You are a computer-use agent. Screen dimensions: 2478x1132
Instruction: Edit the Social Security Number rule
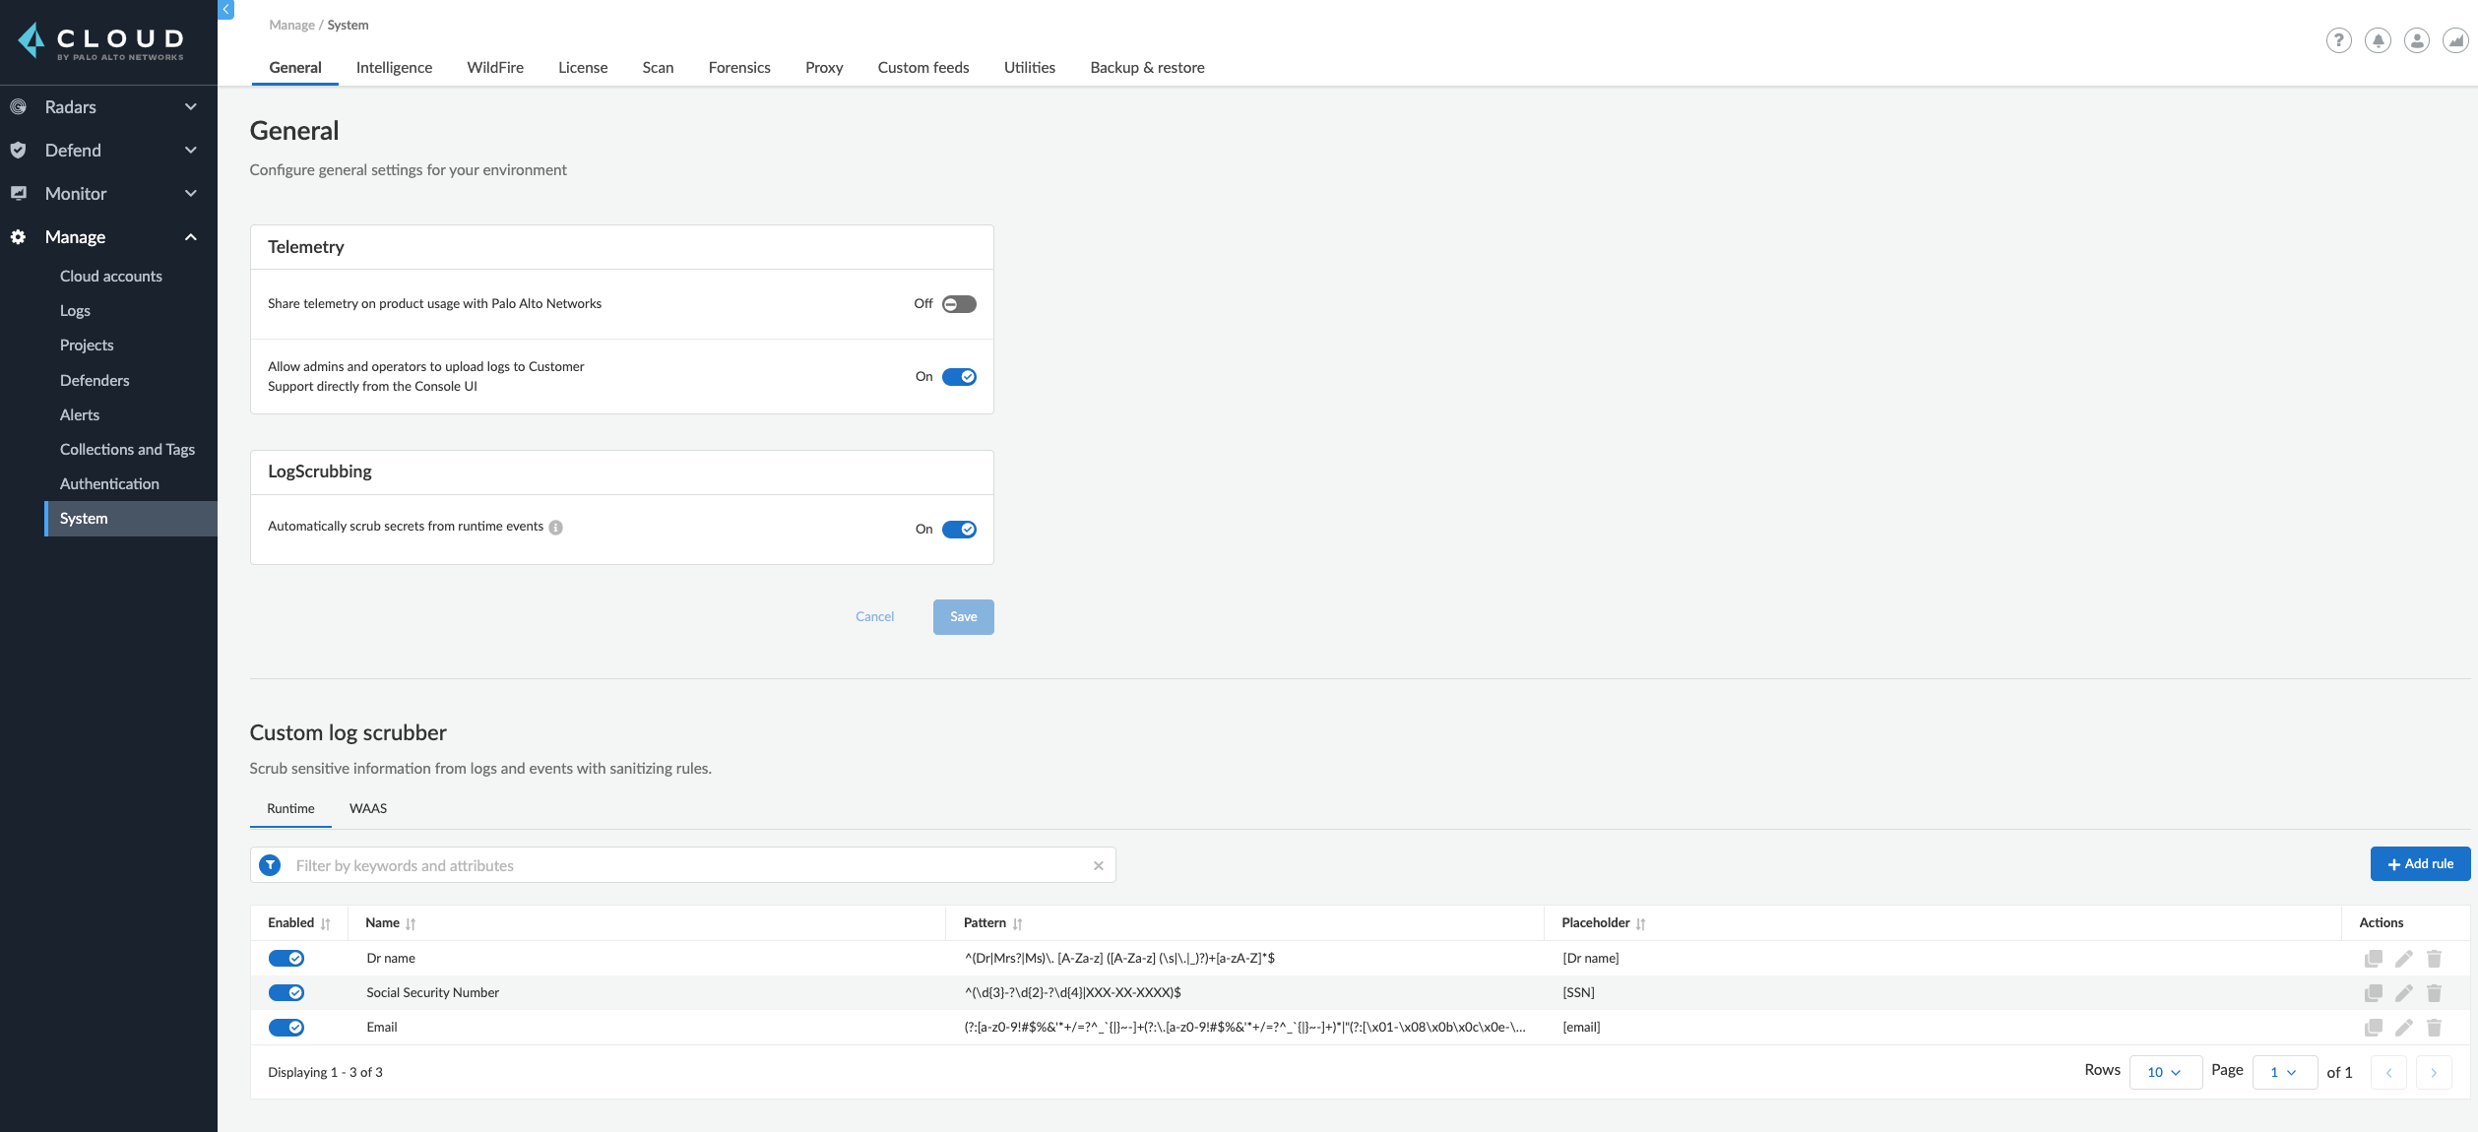pos(2403,993)
